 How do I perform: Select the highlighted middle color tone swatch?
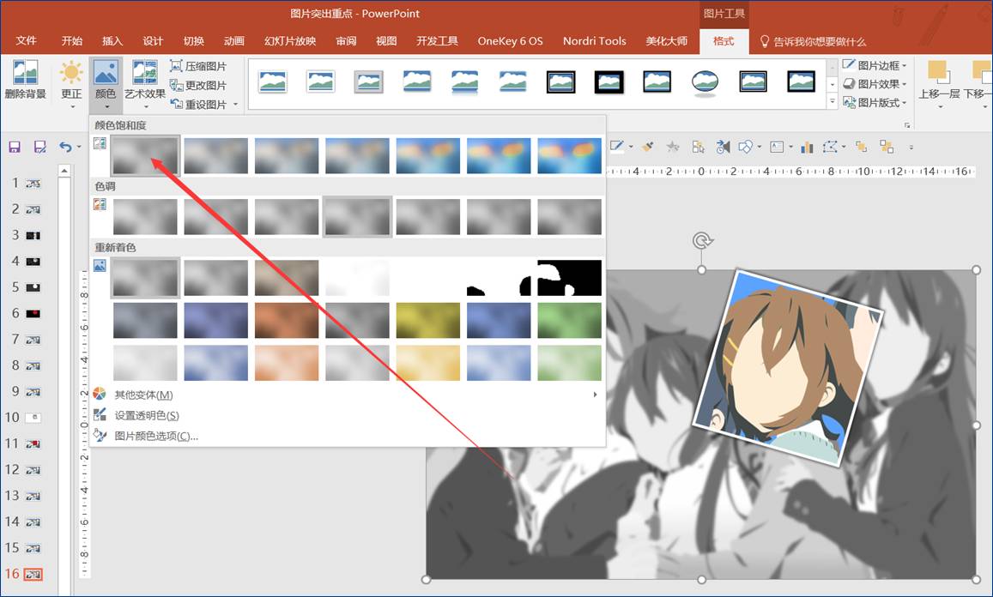(357, 216)
